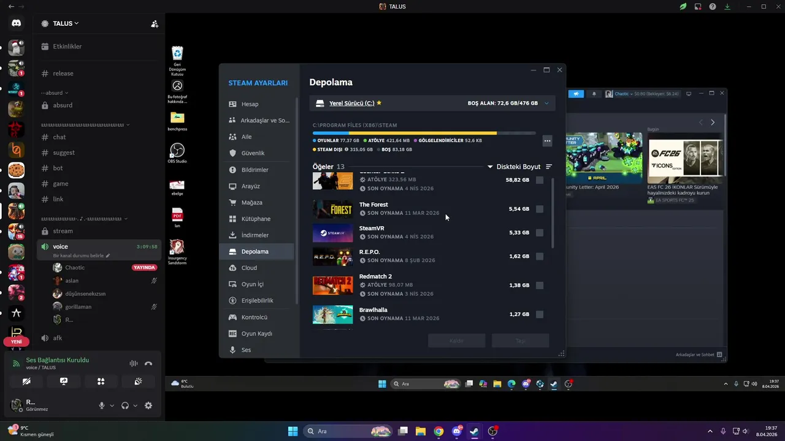
Task: Open Discord direct messages home icon
Action: [16, 23]
